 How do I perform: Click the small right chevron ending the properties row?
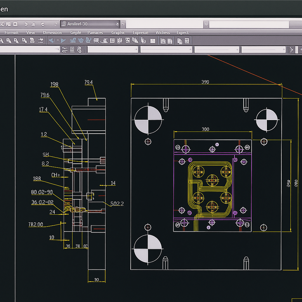(292, 50)
